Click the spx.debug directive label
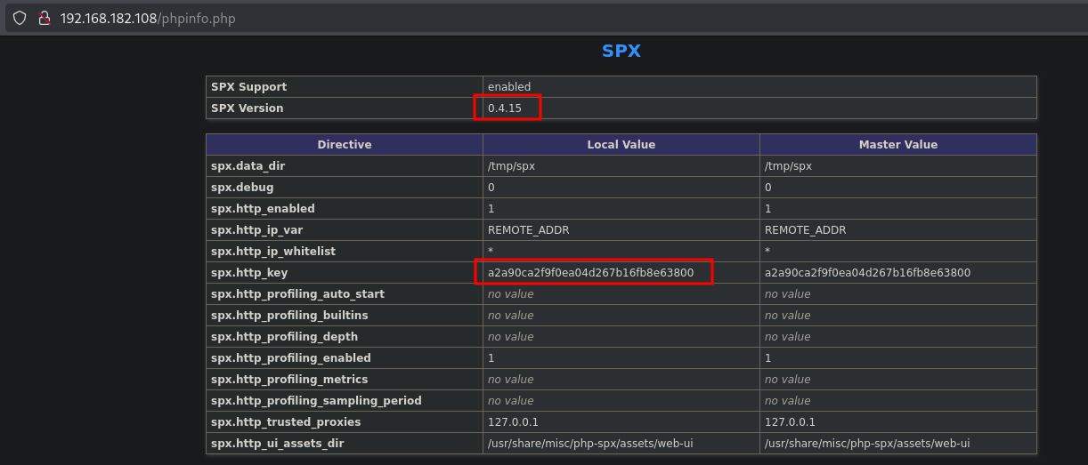Image resolution: width=1088 pixels, height=465 pixels. (242, 188)
